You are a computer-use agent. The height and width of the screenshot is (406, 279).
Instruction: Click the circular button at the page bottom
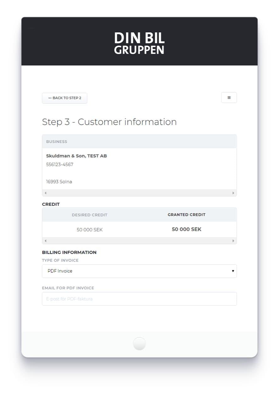click(139, 344)
